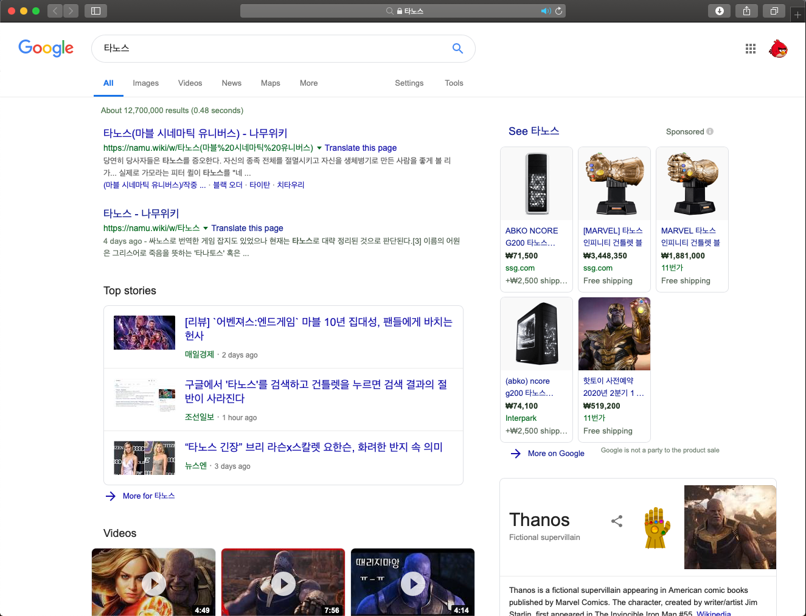
Task: Expand dropdown arrow after second namu.wiki URL
Action: pyautogui.click(x=206, y=229)
